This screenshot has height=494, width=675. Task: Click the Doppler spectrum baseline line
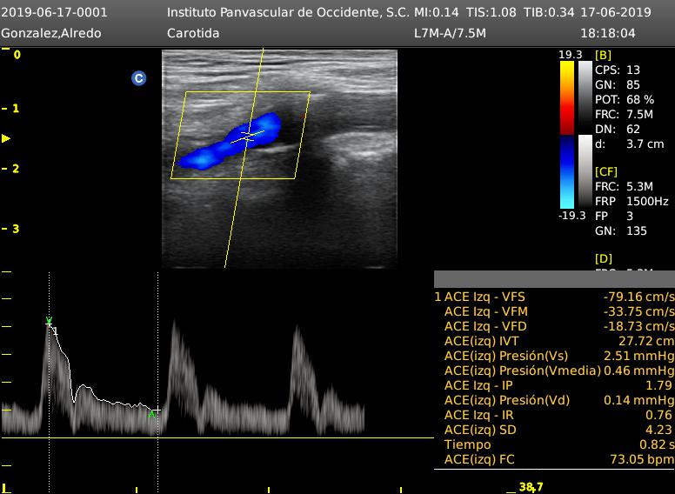tap(217, 437)
